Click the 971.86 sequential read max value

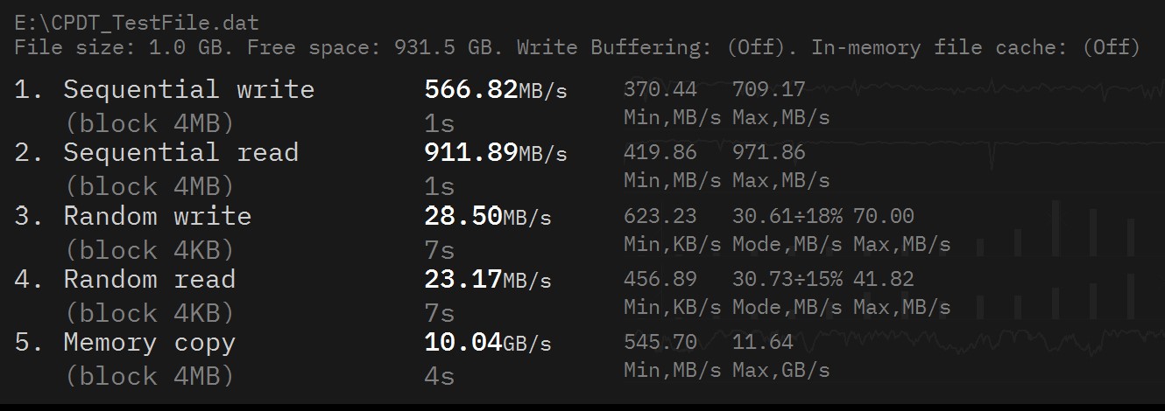[768, 152]
